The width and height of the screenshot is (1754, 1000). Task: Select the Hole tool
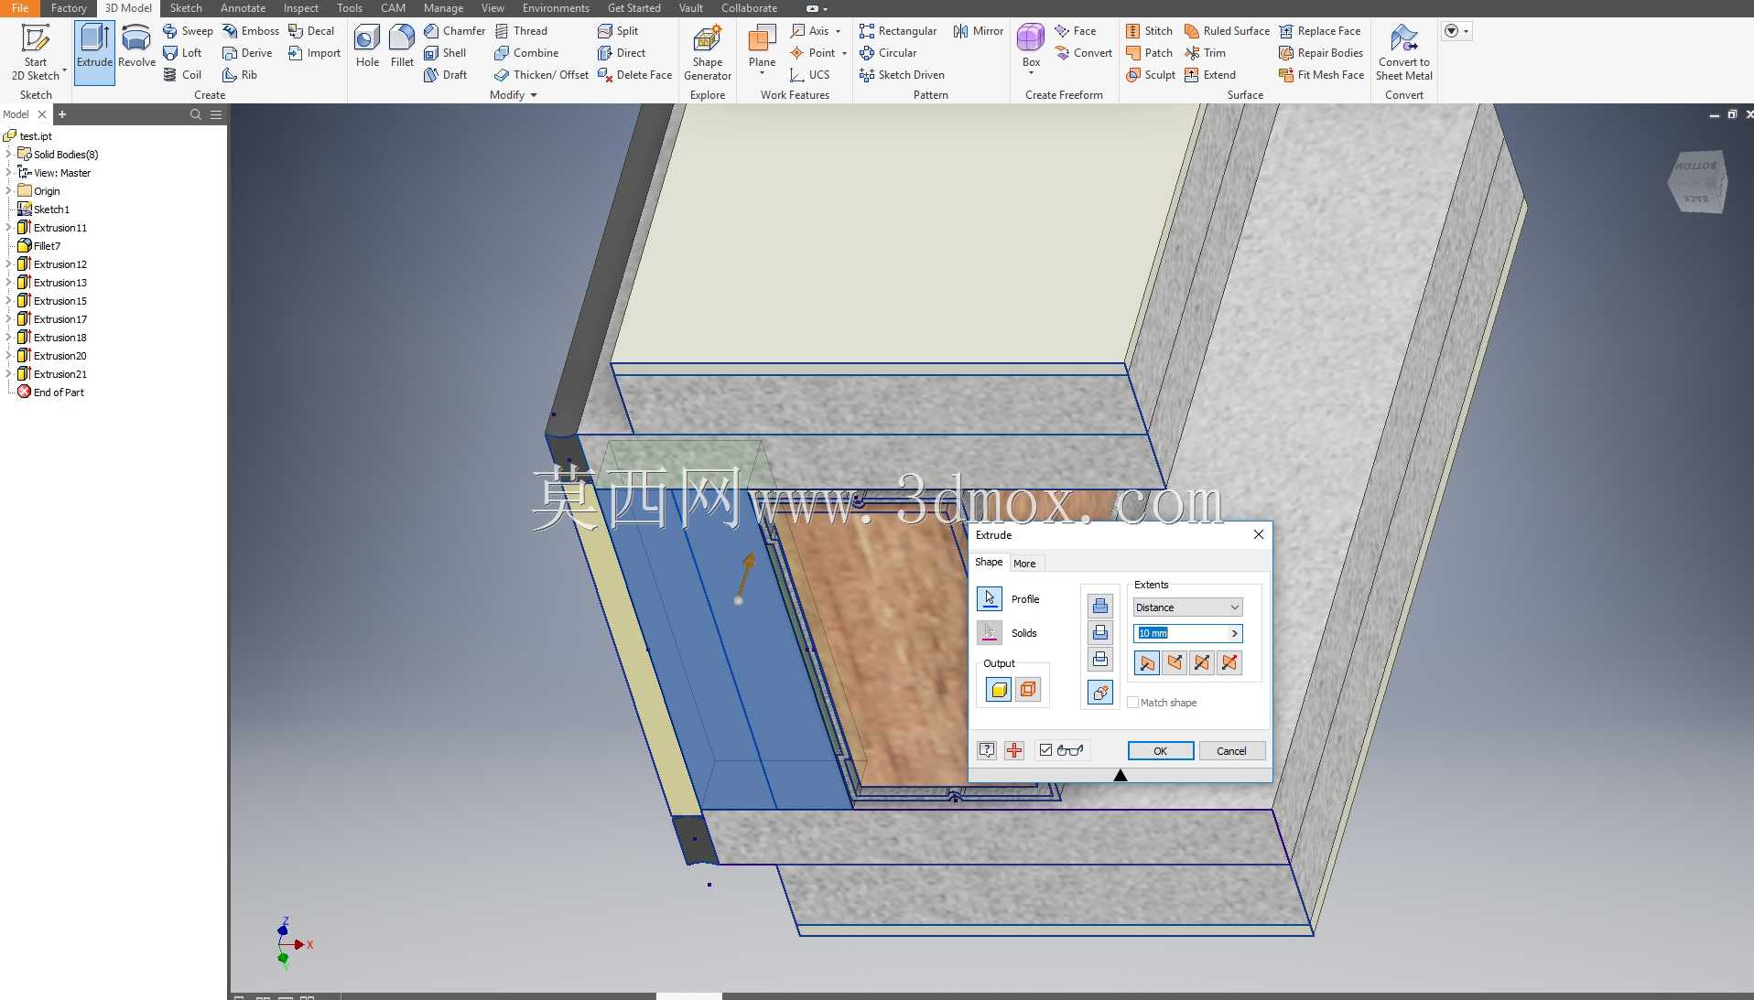click(367, 46)
